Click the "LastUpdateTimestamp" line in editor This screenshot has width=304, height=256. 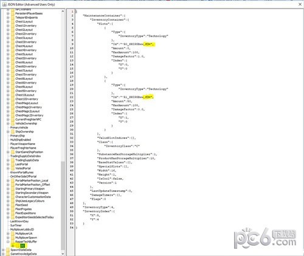coord(111,191)
